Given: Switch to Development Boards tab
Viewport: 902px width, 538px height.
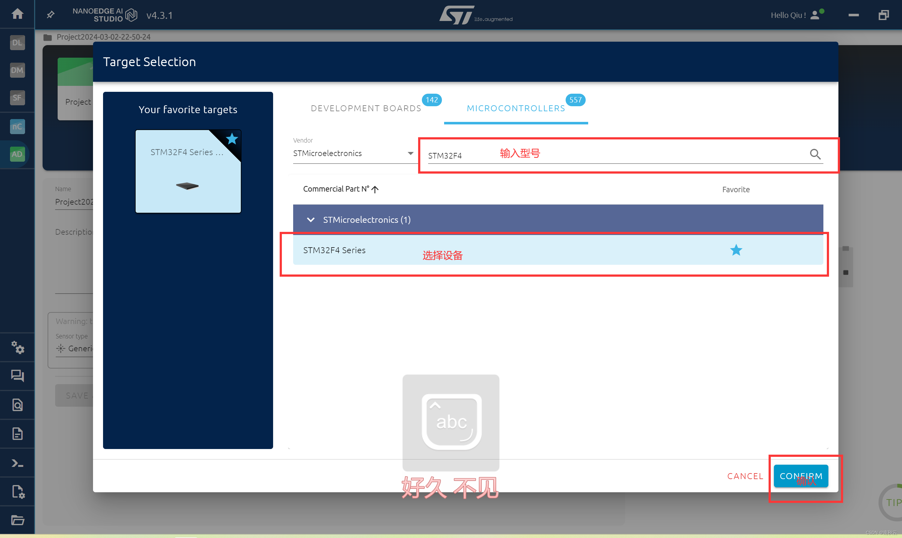Looking at the screenshot, I should pyautogui.click(x=366, y=108).
